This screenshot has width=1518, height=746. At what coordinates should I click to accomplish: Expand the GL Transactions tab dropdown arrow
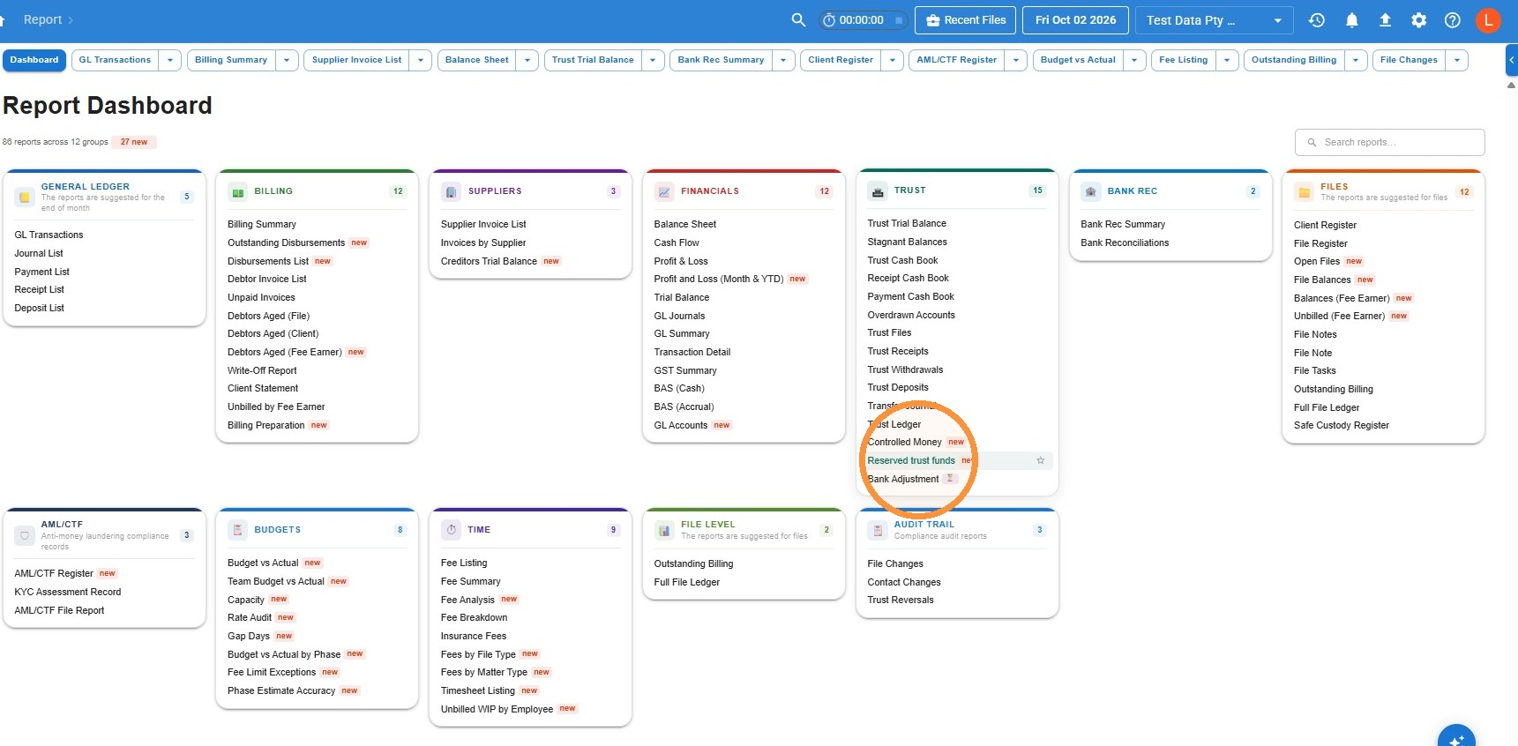pyautogui.click(x=170, y=60)
